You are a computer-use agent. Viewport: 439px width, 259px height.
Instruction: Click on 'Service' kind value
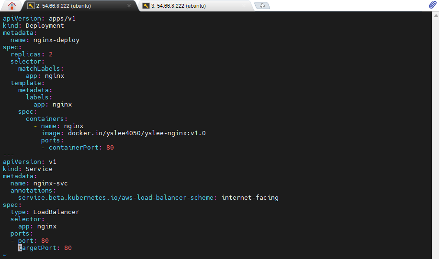(x=39, y=169)
